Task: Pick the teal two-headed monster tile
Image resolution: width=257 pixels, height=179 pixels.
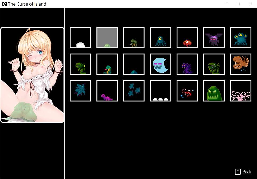Action: [x=241, y=38]
